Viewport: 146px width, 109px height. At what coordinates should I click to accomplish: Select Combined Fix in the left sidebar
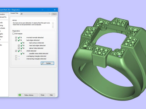3,17
